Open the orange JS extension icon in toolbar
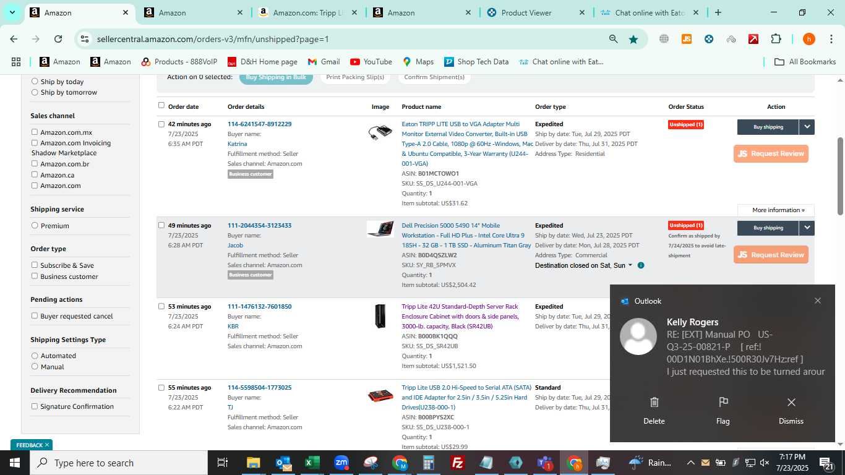The width and height of the screenshot is (845, 475). click(687, 39)
